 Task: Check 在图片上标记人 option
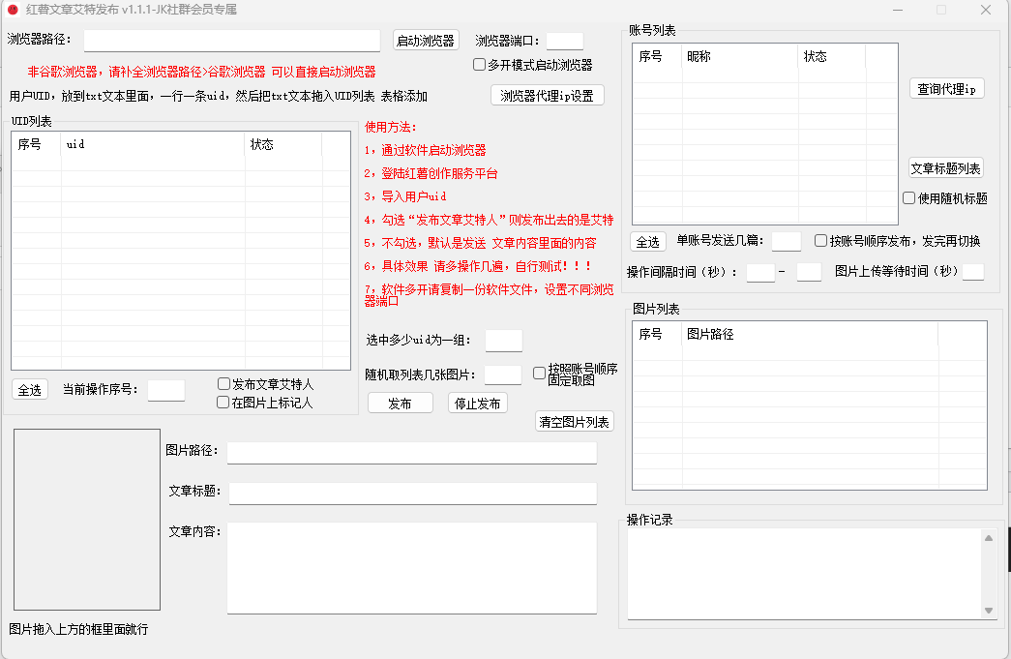click(223, 402)
